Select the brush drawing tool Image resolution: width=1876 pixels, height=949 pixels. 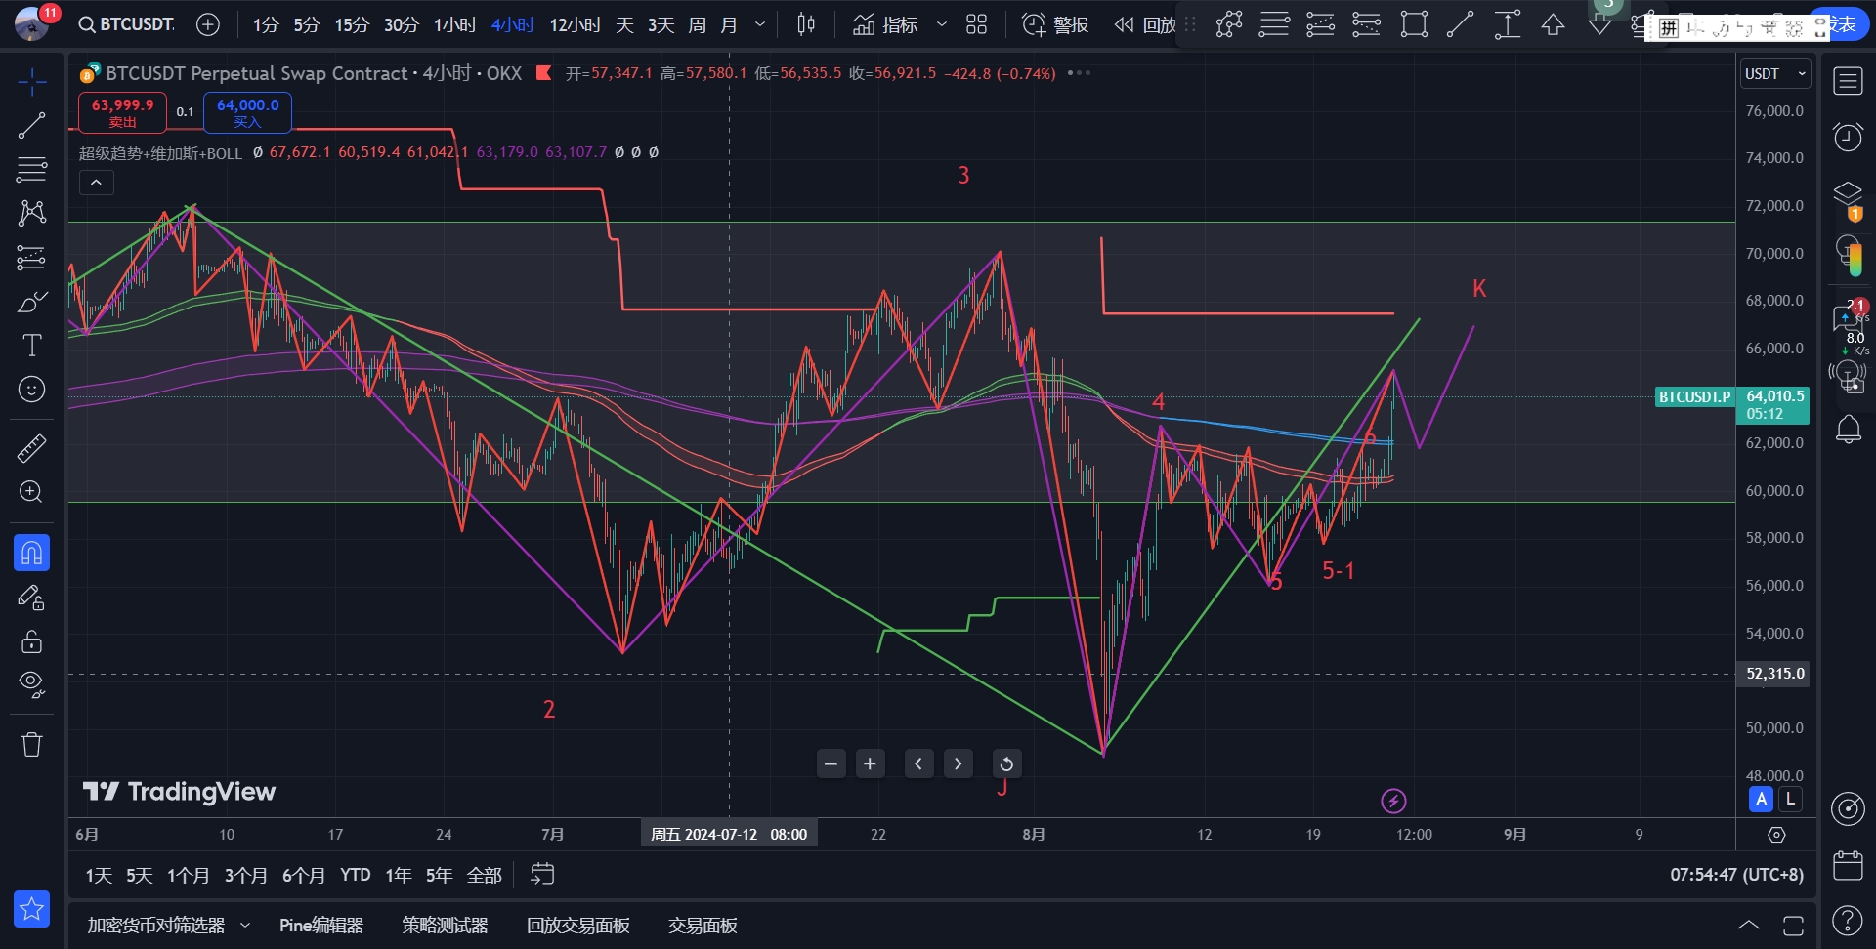pyautogui.click(x=31, y=302)
